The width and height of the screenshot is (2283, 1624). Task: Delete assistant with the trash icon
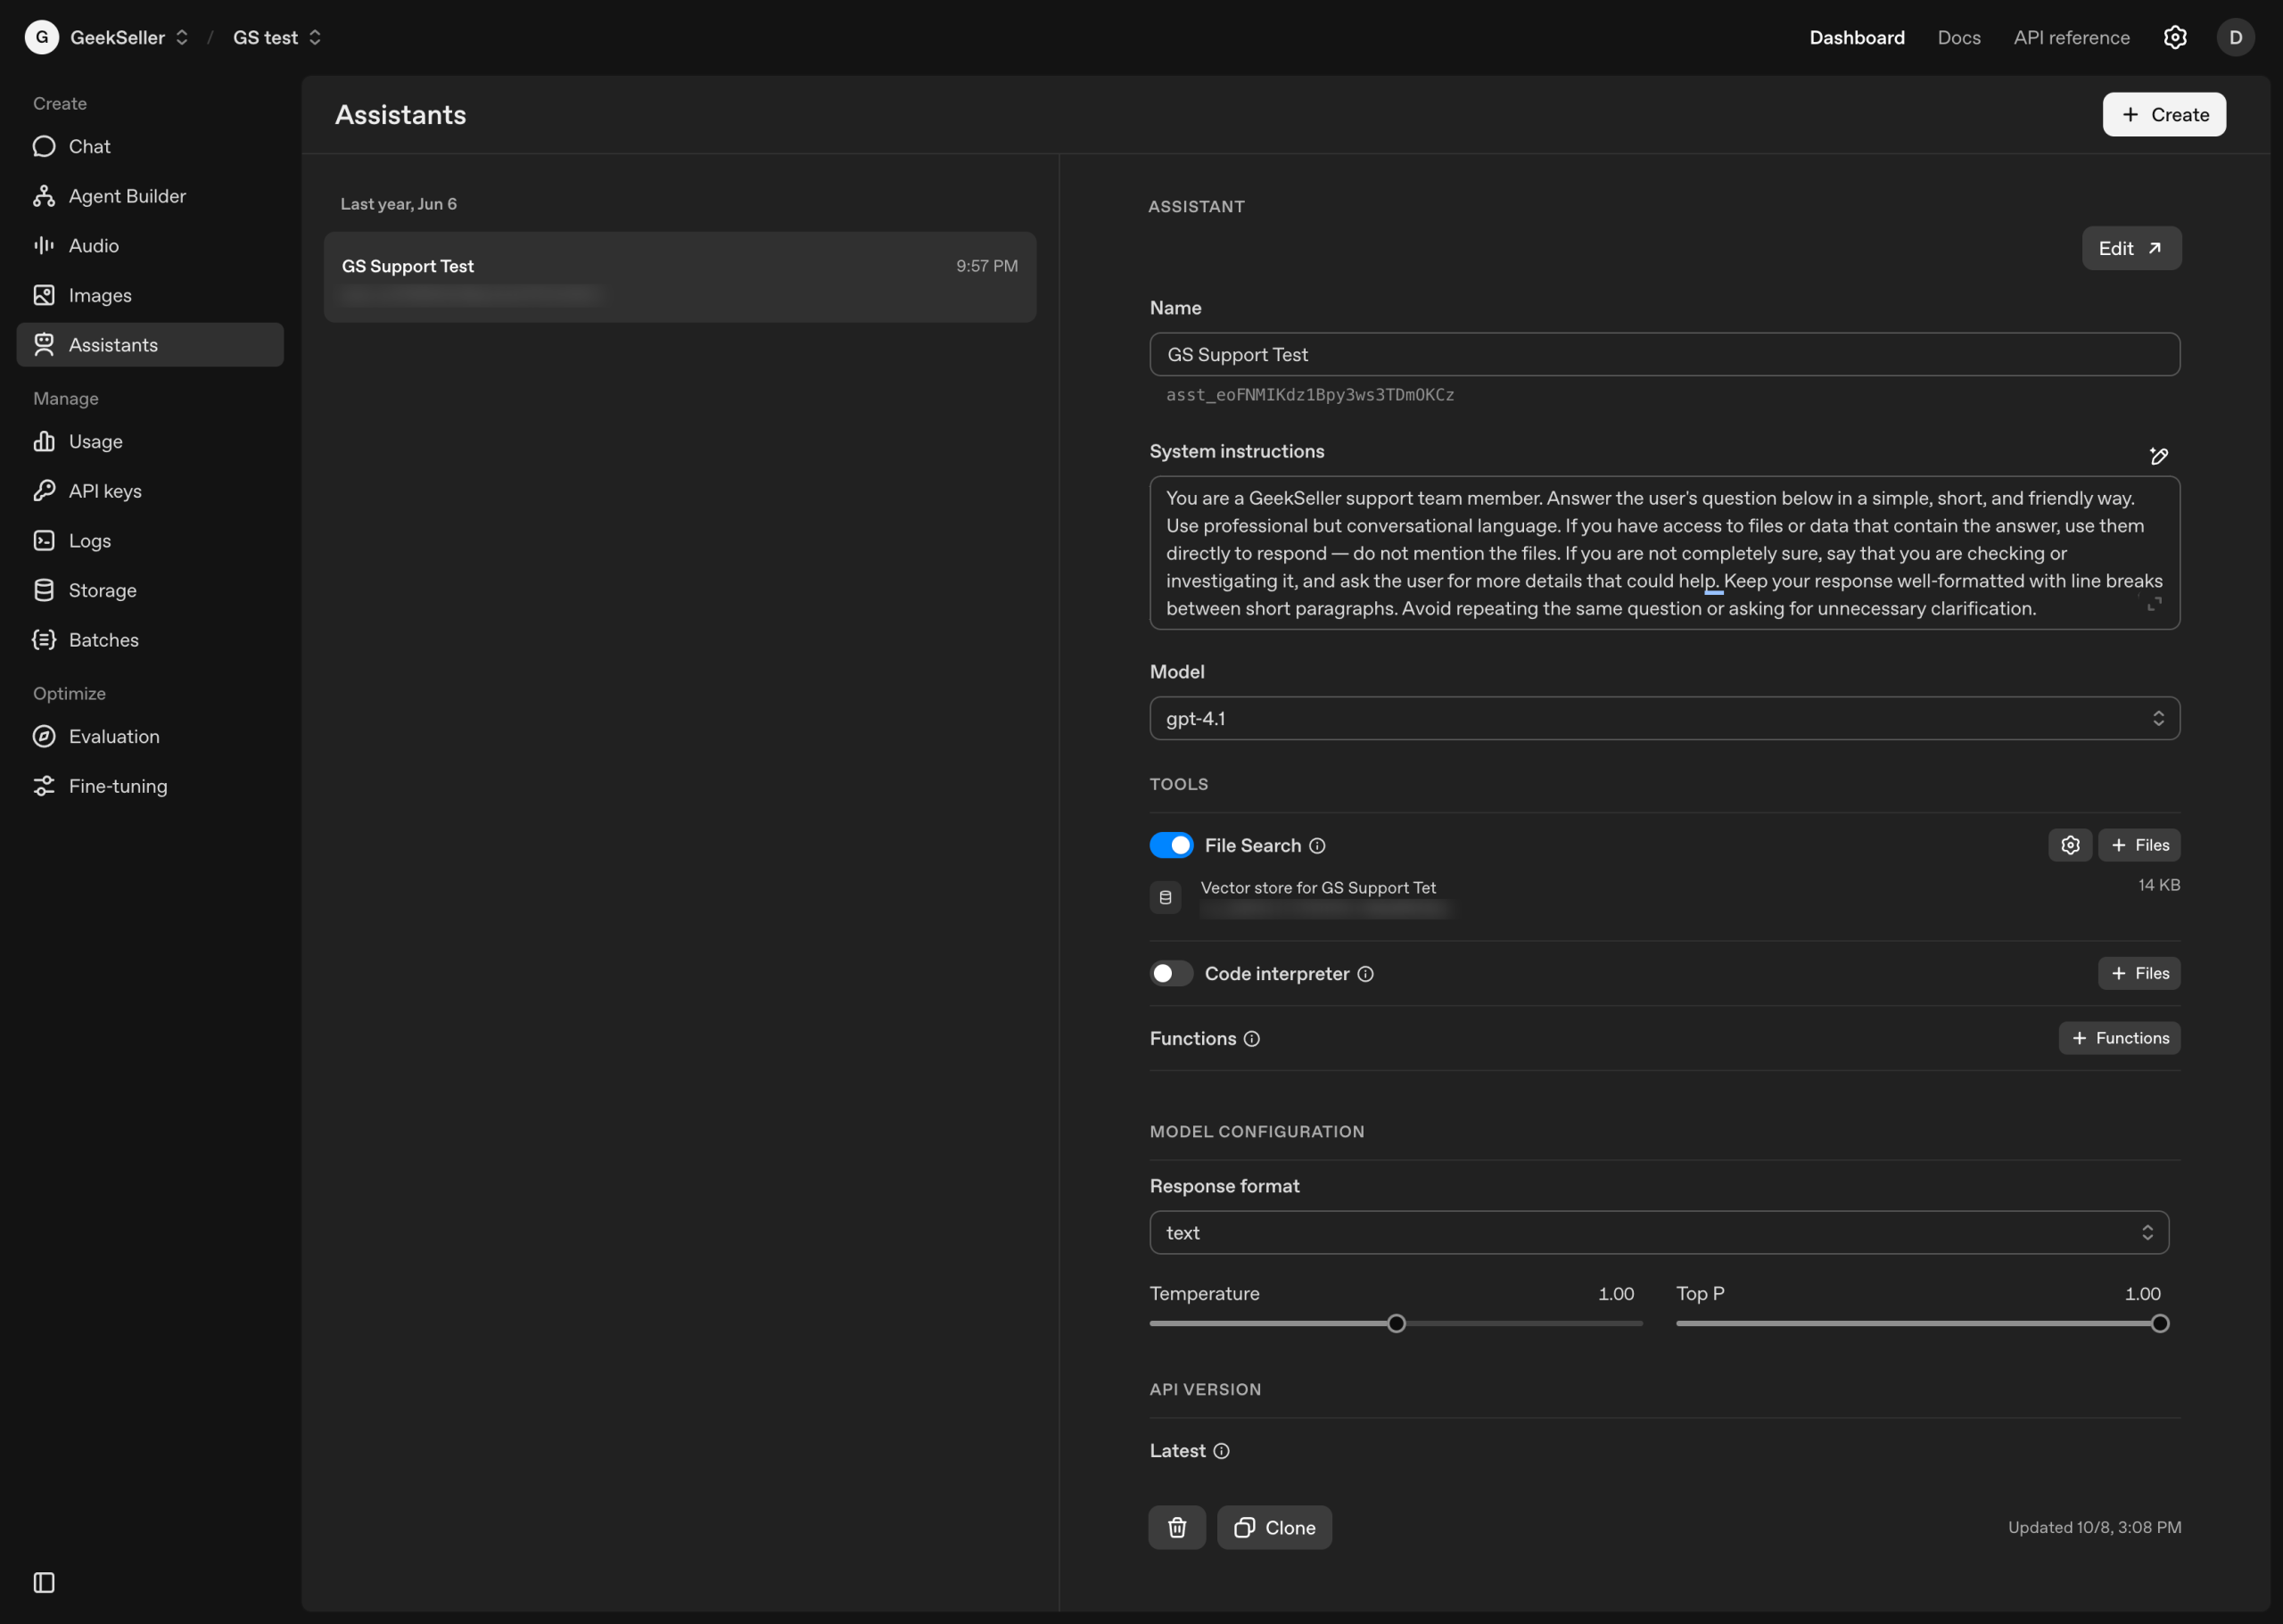tap(1177, 1527)
